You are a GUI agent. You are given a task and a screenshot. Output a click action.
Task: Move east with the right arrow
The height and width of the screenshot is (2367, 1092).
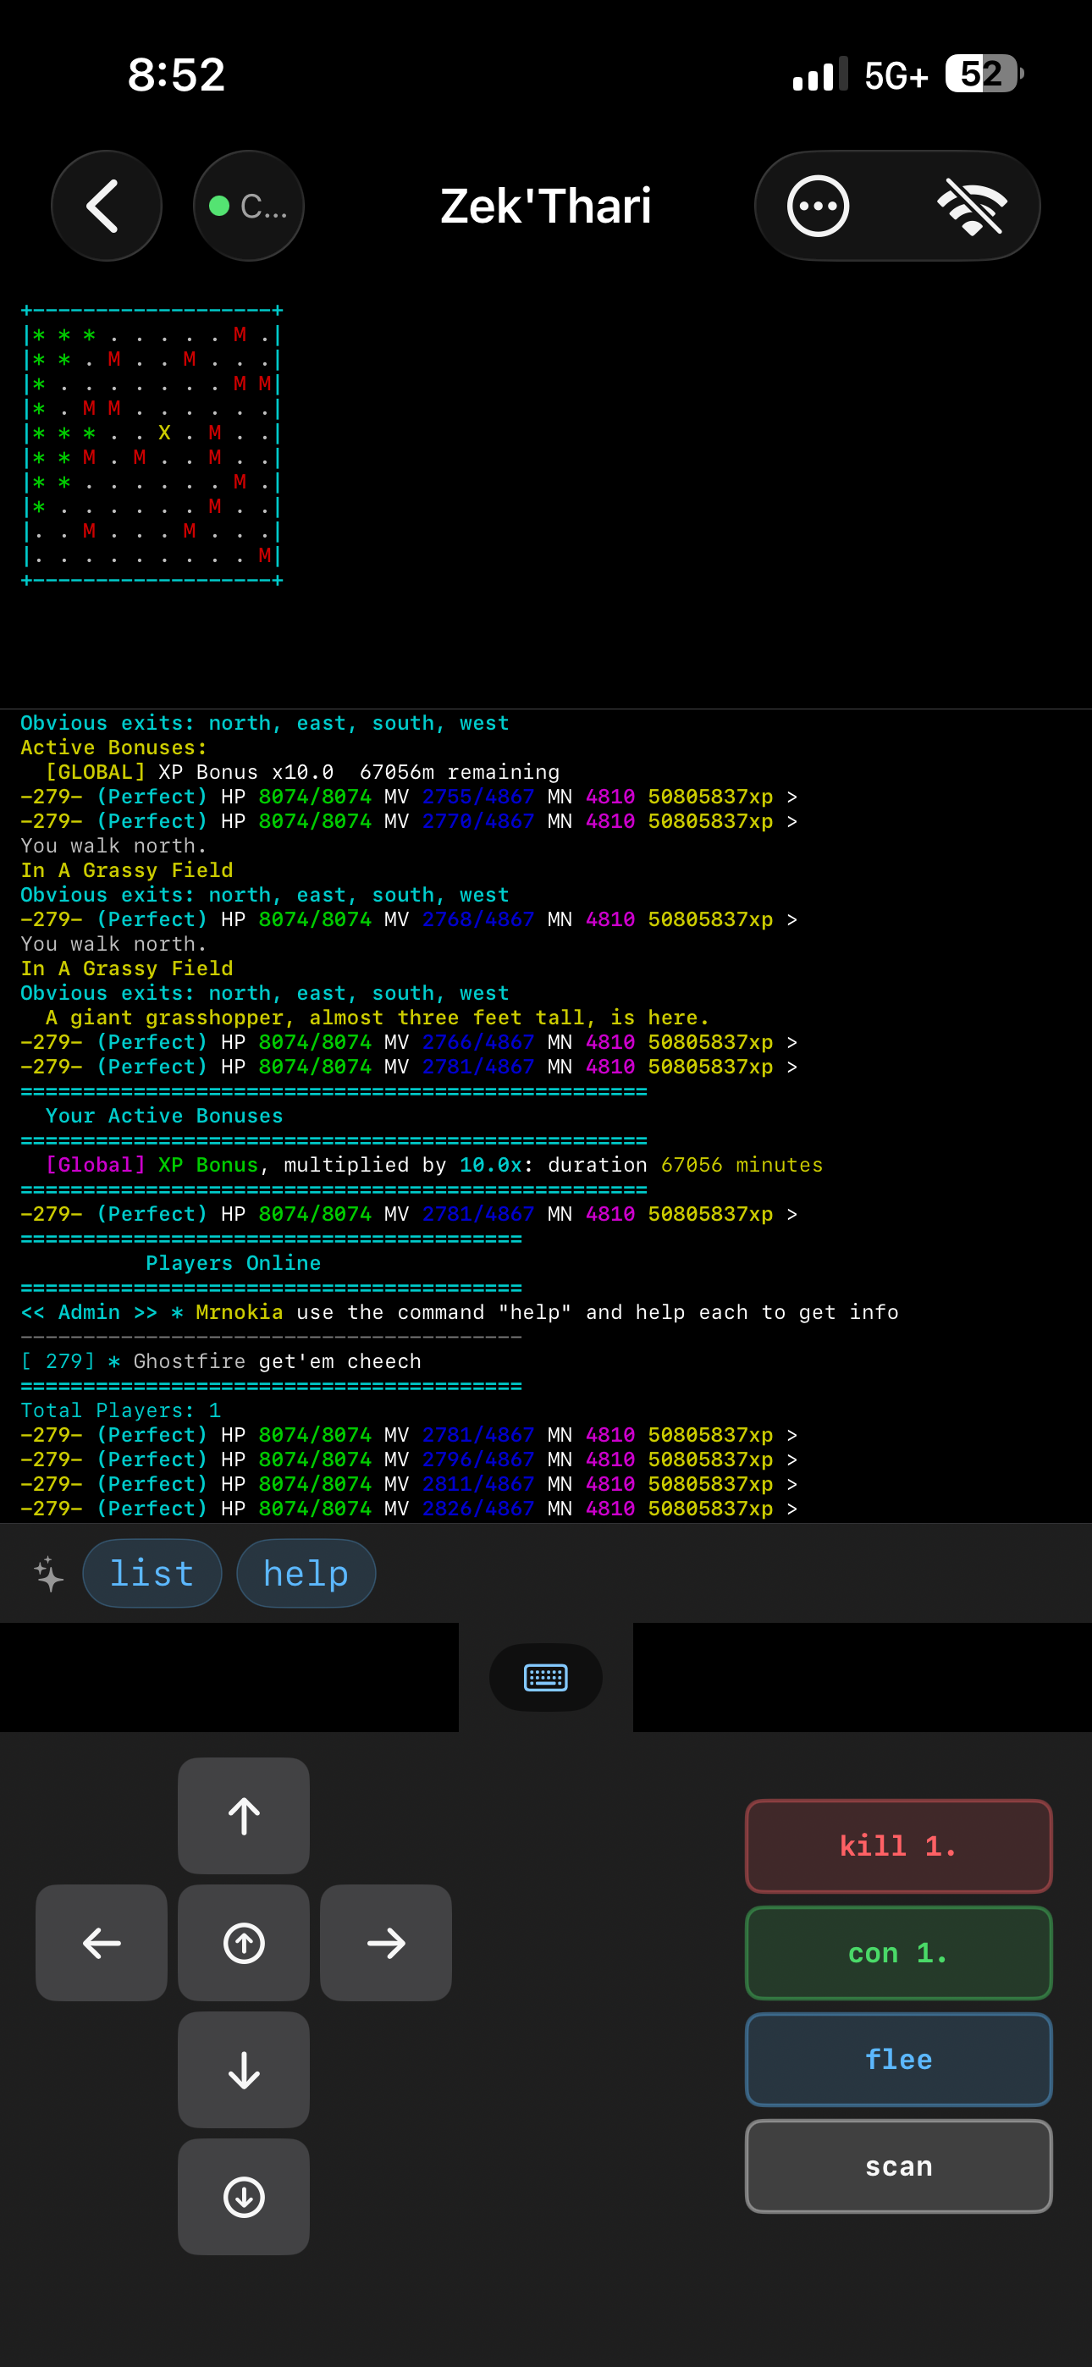click(385, 1943)
